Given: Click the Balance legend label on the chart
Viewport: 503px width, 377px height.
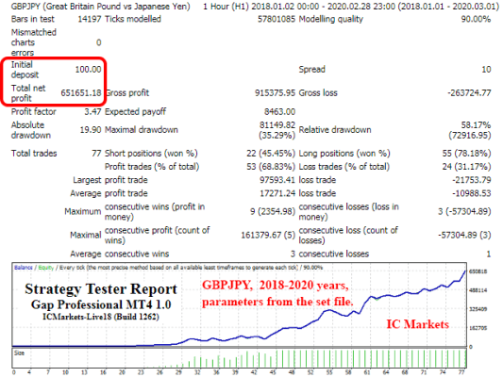Looking at the screenshot, I should tap(23, 268).
